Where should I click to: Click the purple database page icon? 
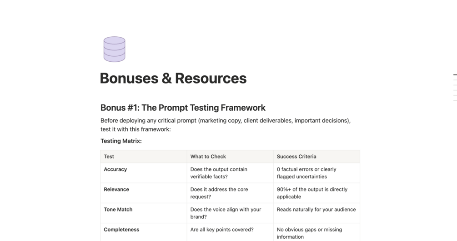[x=114, y=49]
